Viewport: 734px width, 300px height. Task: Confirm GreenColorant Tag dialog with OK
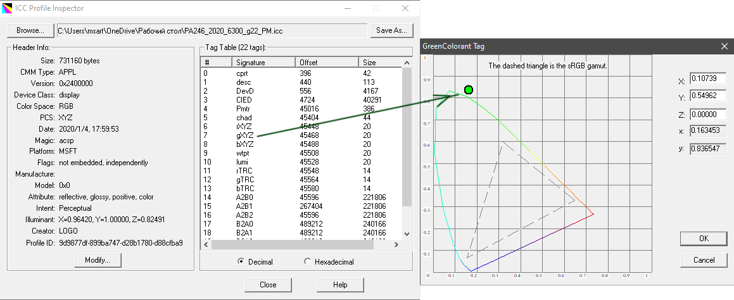[704, 238]
